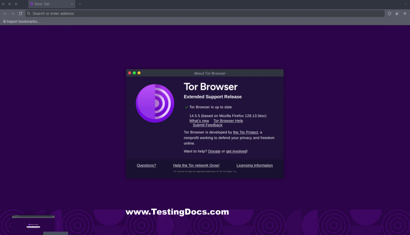Viewport: 410px width, 235px height.
Task: Open the What's new link
Action: [199, 121]
